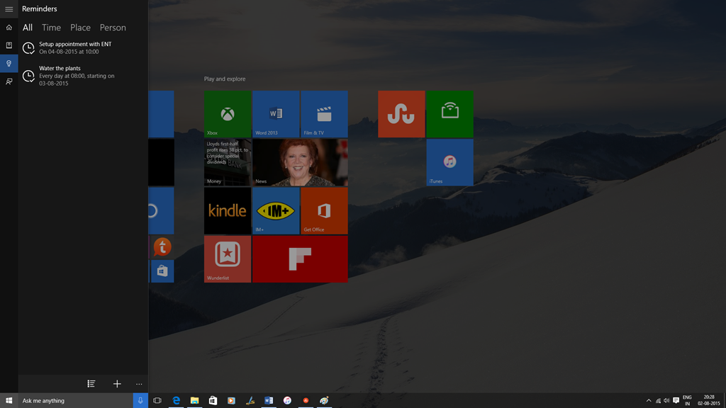This screenshot has width=726, height=408.
Task: Open the IM+ tile
Action: coord(276,210)
